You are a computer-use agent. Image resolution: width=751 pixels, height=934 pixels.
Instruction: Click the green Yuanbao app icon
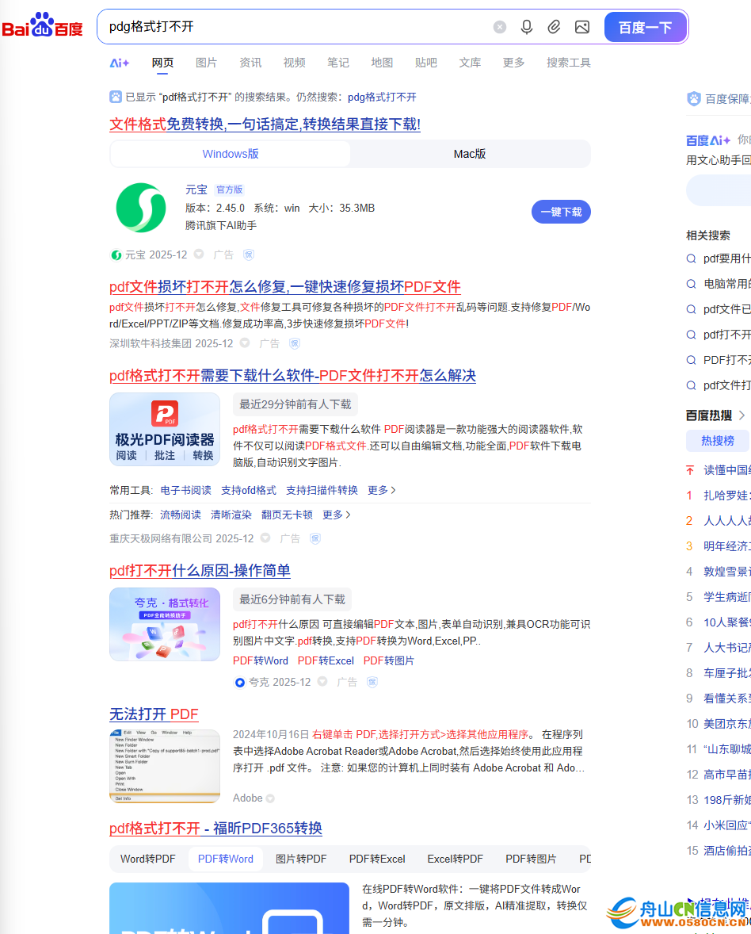click(x=141, y=208)
